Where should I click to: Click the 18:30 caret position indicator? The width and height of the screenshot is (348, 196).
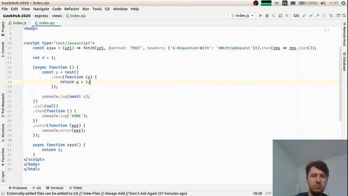pos(257,194)
